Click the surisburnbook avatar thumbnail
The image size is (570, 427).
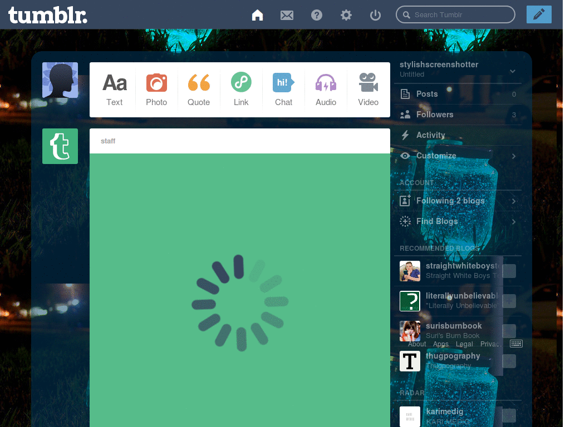[410, 331]
